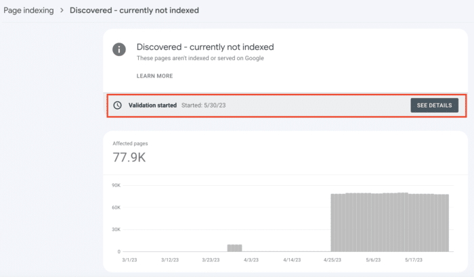Click the SEE DETAILS button
Viewport: 474px width, 277px height.
435,105
